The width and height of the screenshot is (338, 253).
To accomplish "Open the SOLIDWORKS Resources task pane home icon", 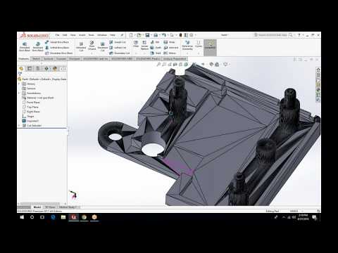I will tap(318, 70).
